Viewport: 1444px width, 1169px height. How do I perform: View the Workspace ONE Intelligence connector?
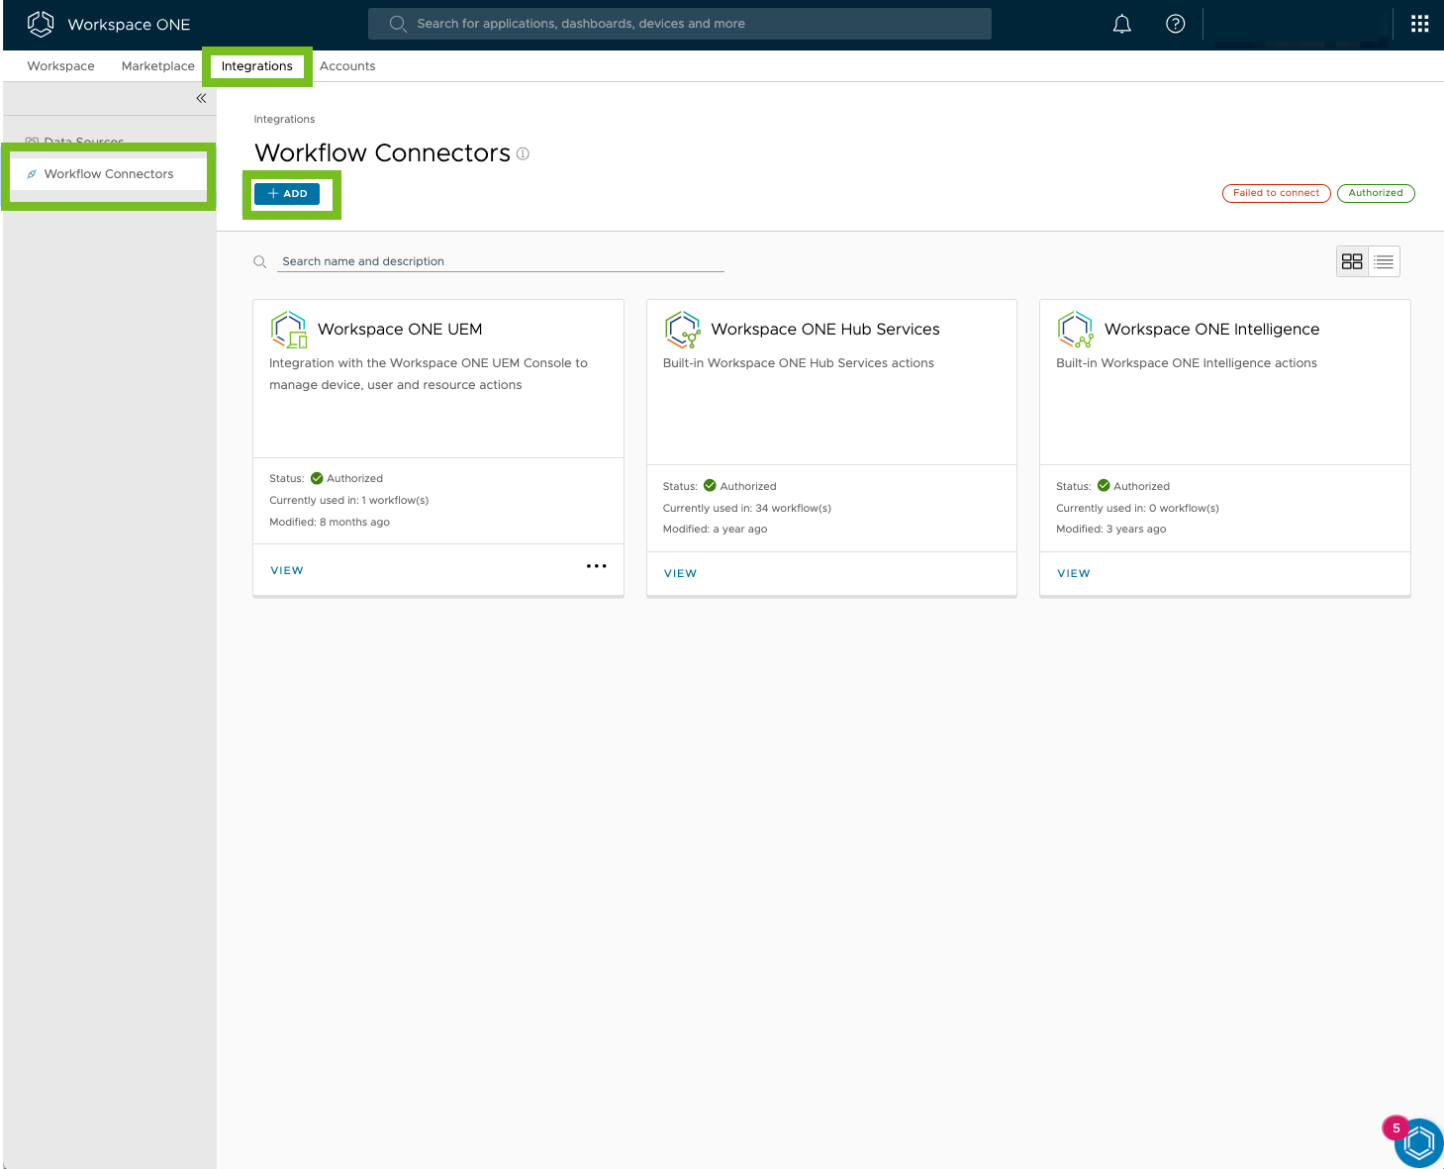coord(1074,573)
